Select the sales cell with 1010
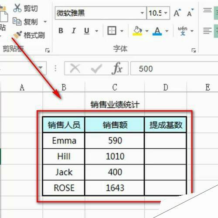The height and width of the screenshot is (218, 218). pyautogui.click(x=115, y=157)
